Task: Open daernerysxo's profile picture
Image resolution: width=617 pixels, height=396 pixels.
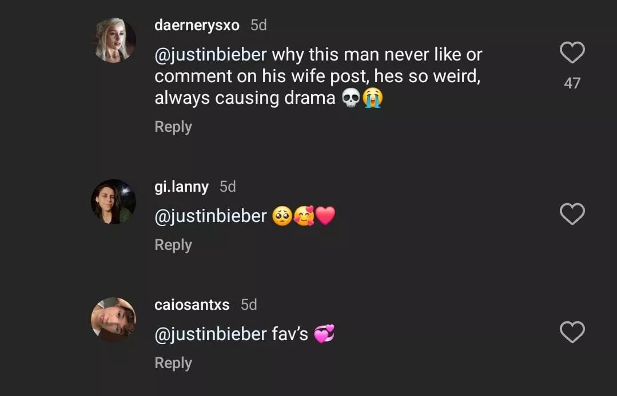Action: coord(114,40)
